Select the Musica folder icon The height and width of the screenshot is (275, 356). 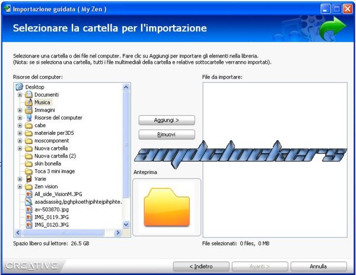pyautogui.click(x=28, y=102)
